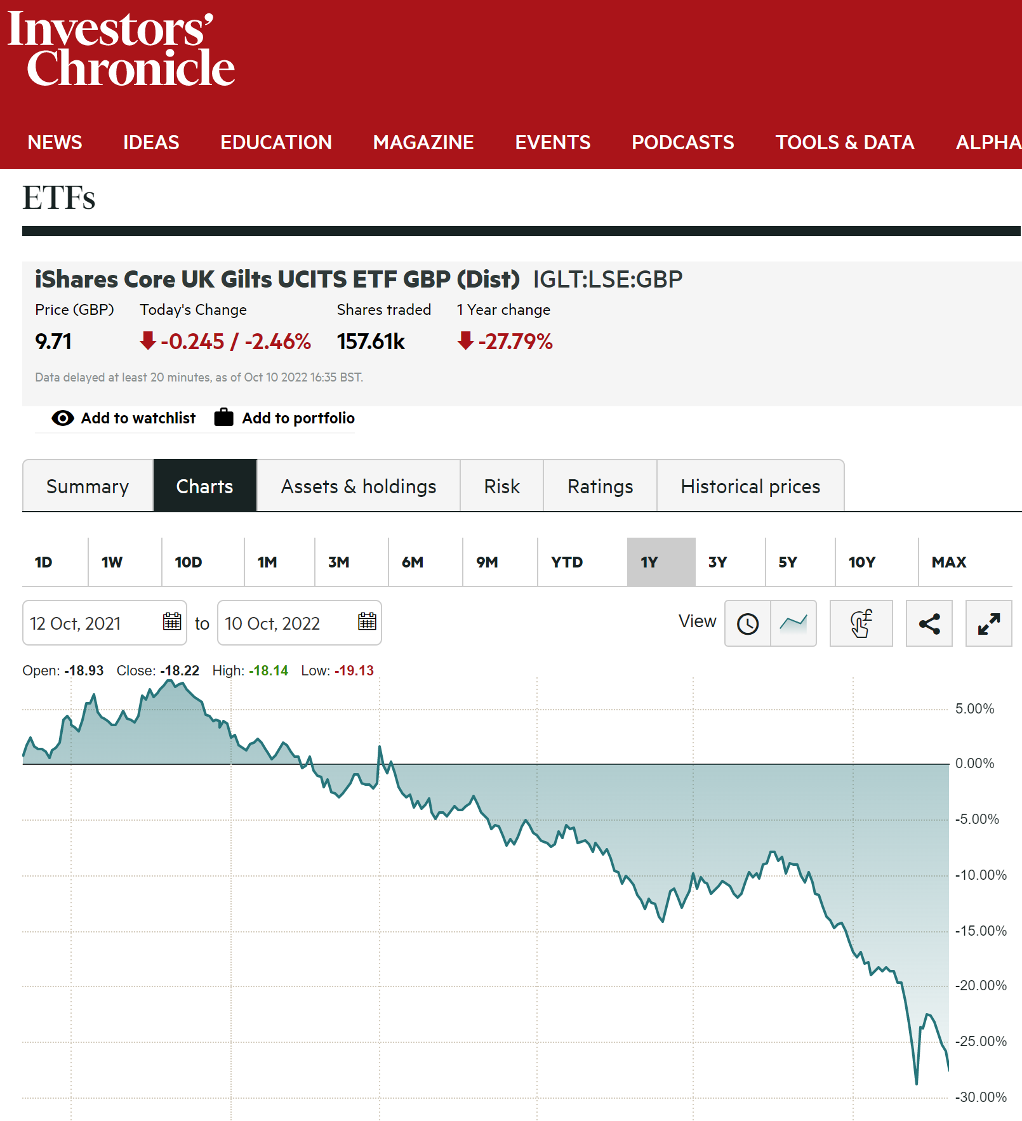1022x1121 pixels.
Task: Open the start date calendar picker icon
Action: pos(172,621)
